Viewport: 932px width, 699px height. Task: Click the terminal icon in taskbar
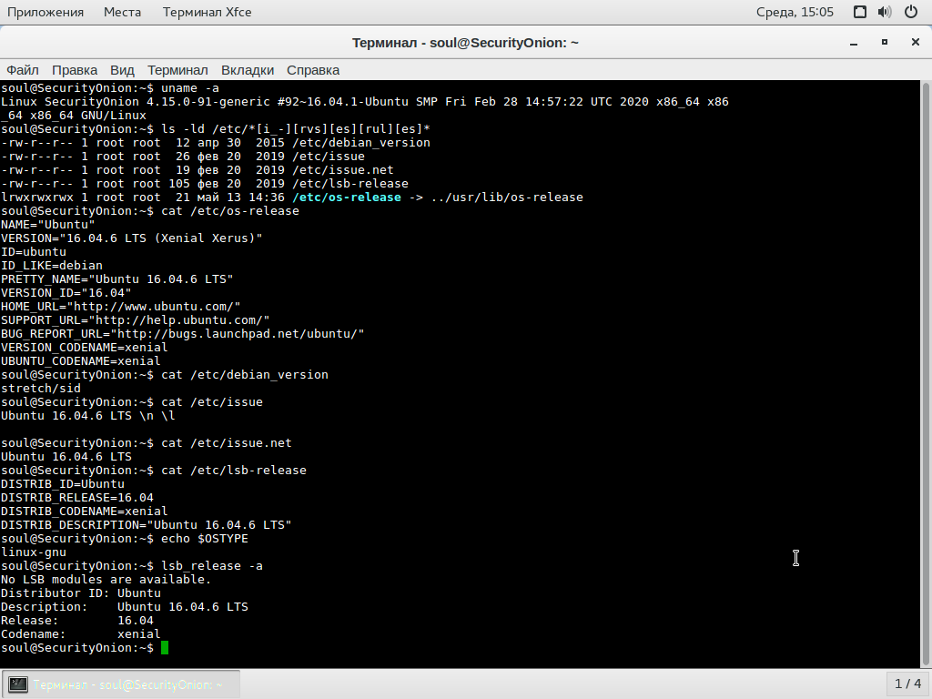[18, 684]
